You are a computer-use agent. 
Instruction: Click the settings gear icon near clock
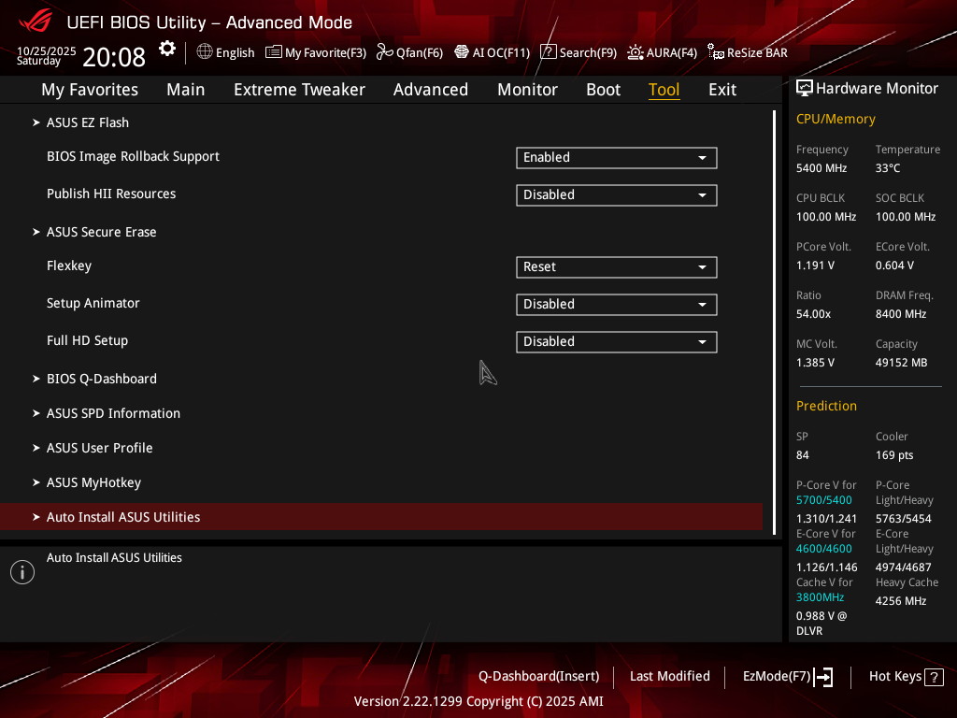point(166,49)
